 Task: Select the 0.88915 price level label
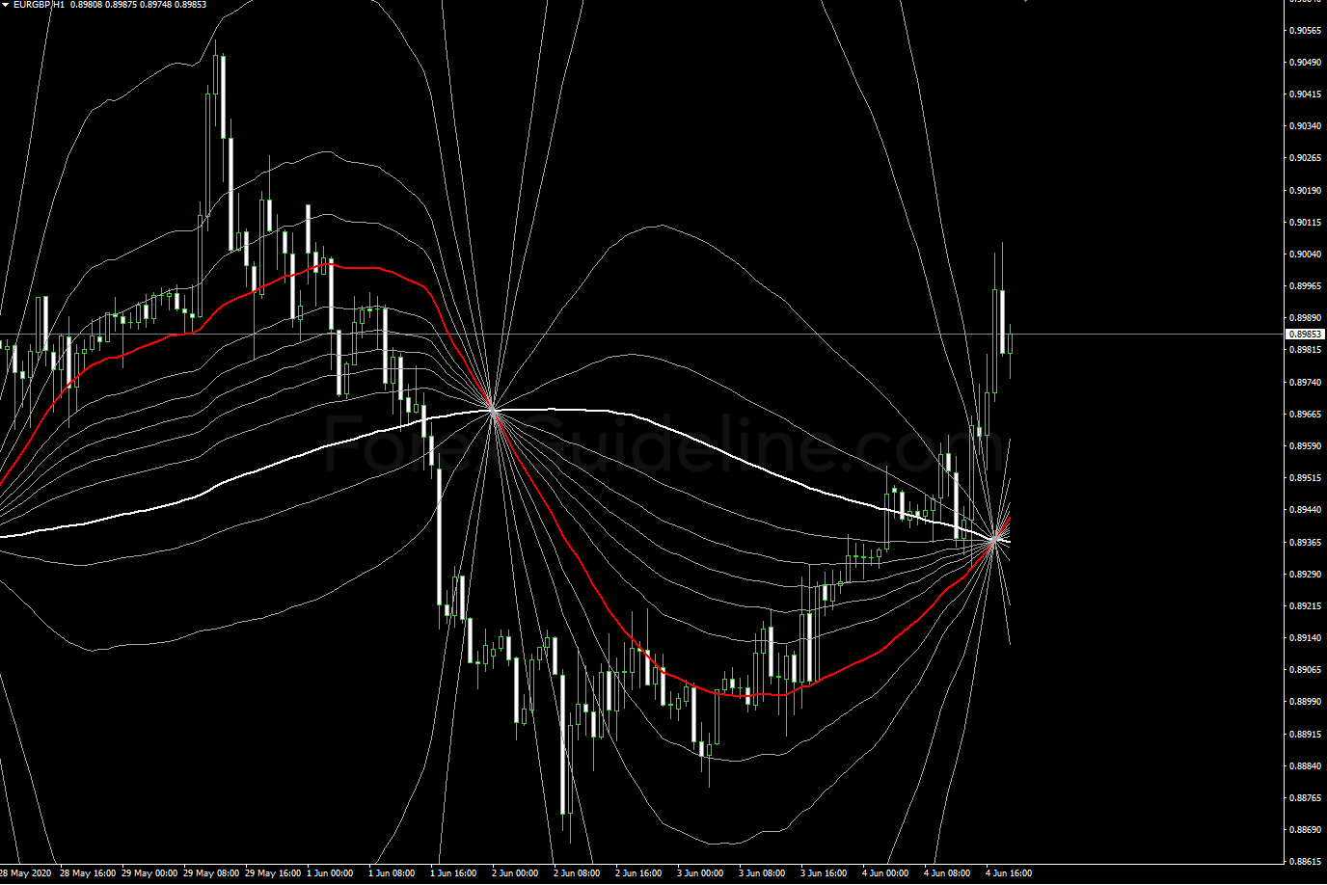[1306, 735]
